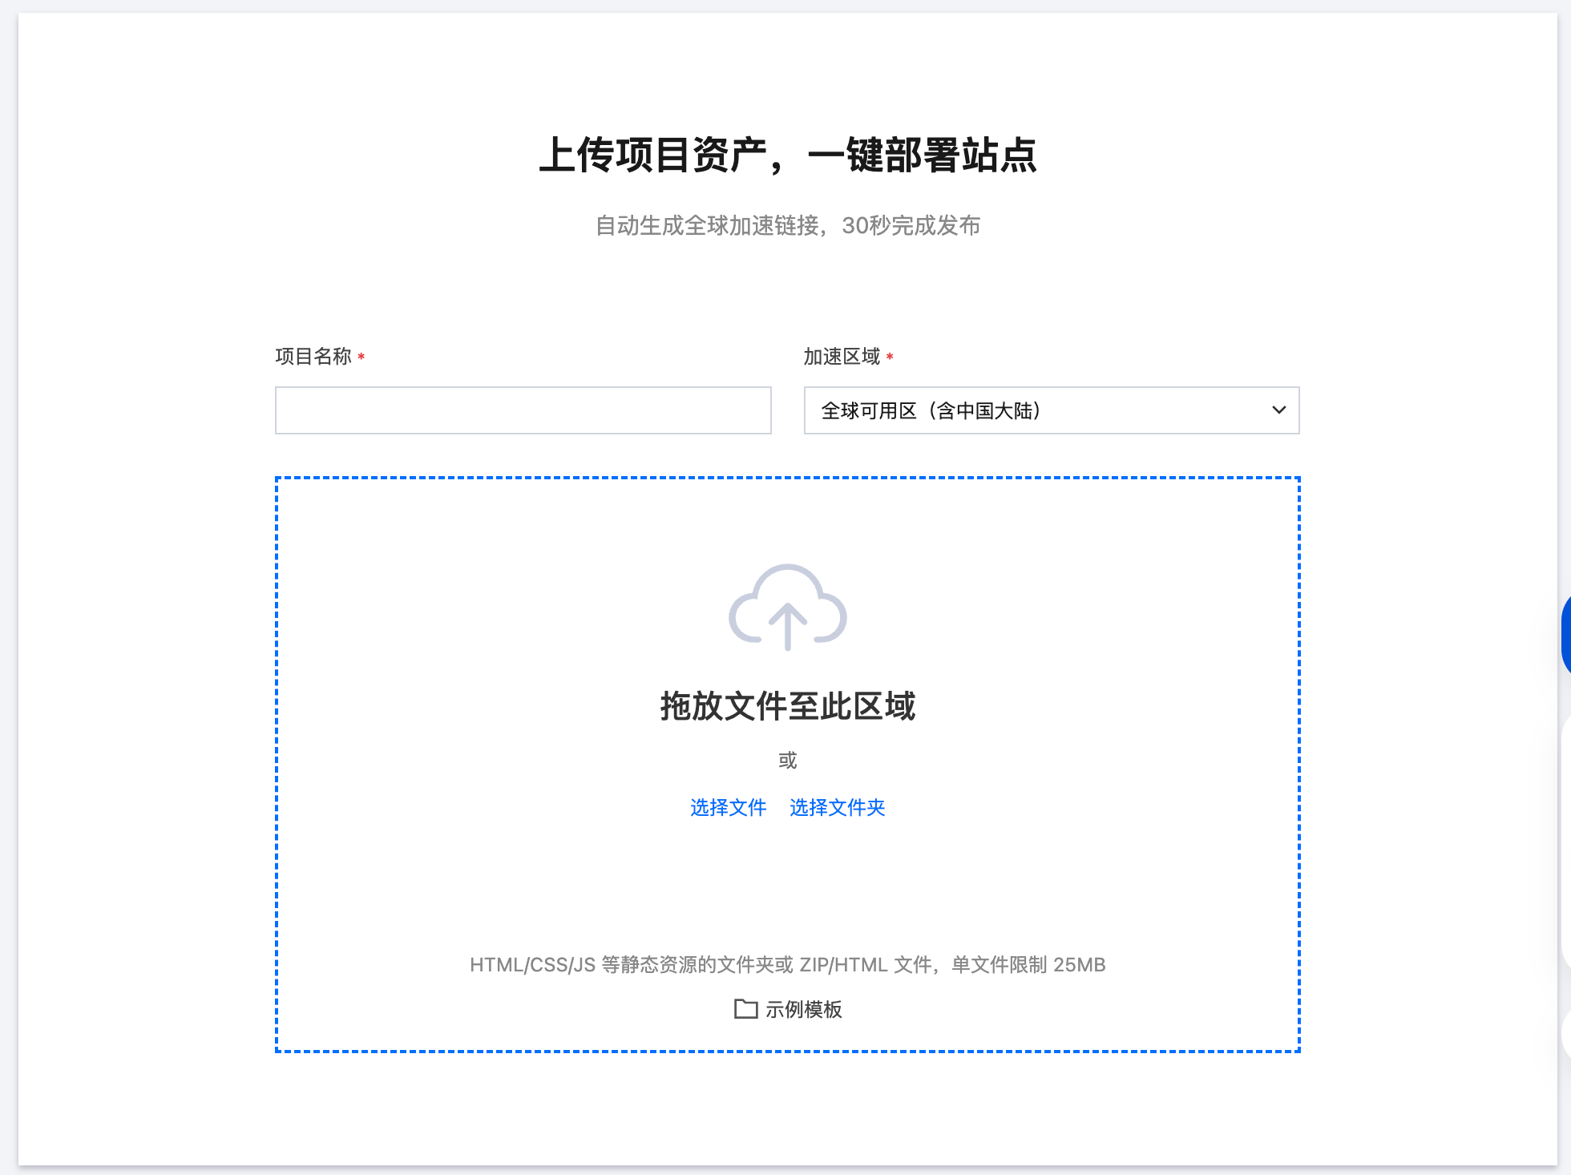
Task: Click the 或 separator text in upload zone
Action: coord(787,760)
